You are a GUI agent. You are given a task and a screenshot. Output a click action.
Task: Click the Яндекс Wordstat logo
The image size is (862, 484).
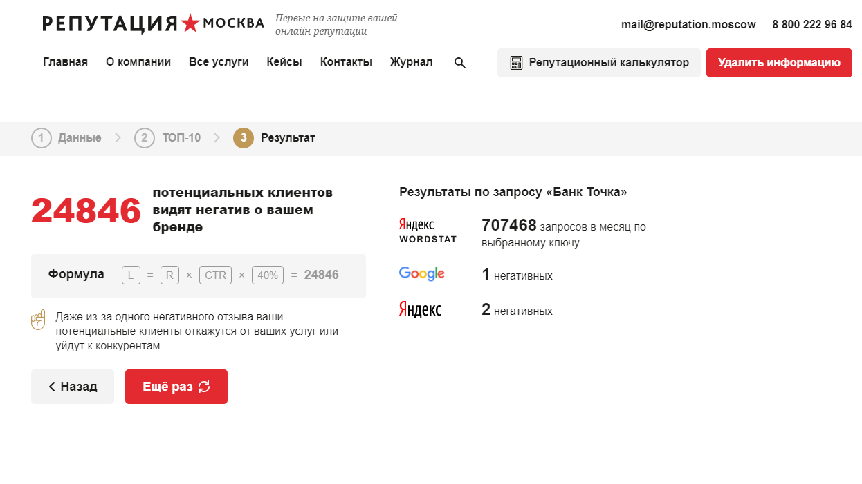point(428,231)
